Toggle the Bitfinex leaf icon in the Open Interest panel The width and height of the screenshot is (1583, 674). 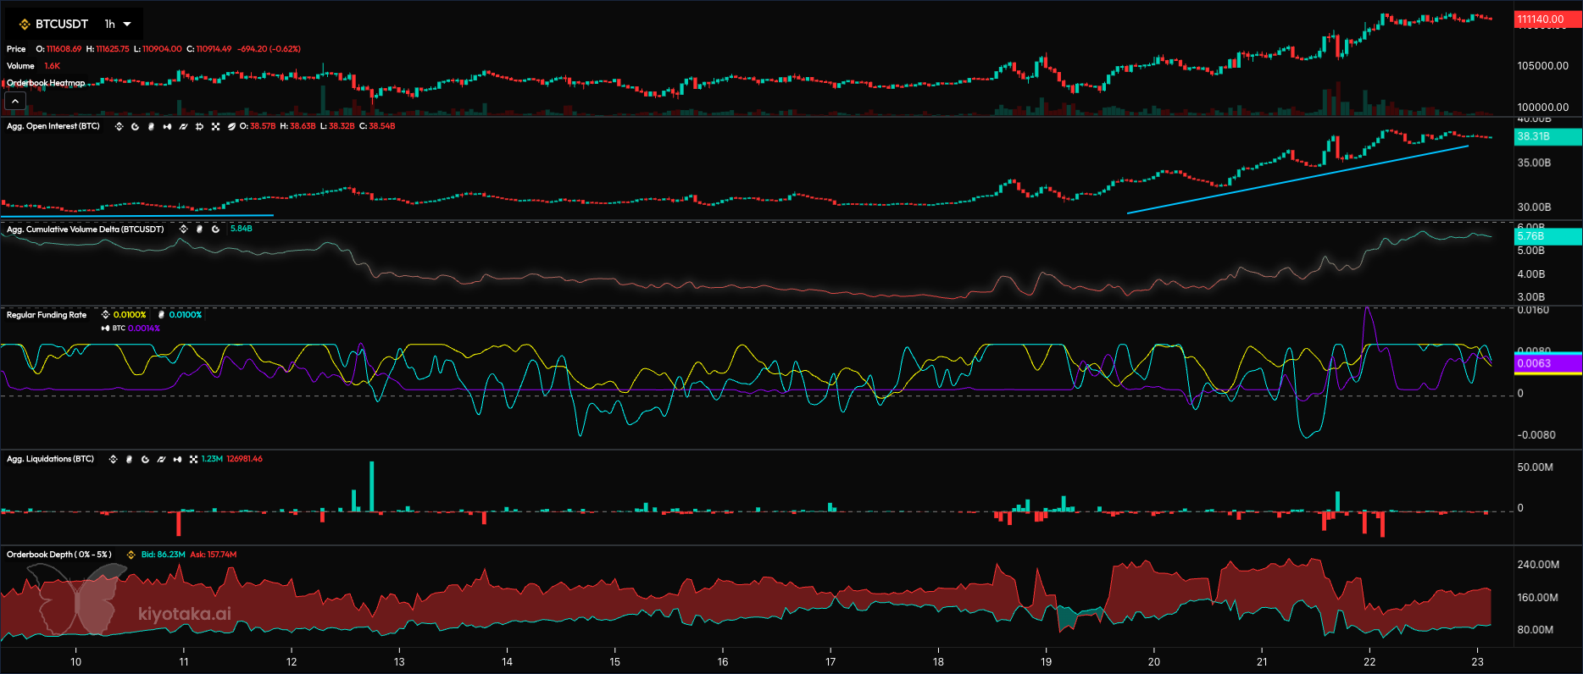(x=231, y=126)
